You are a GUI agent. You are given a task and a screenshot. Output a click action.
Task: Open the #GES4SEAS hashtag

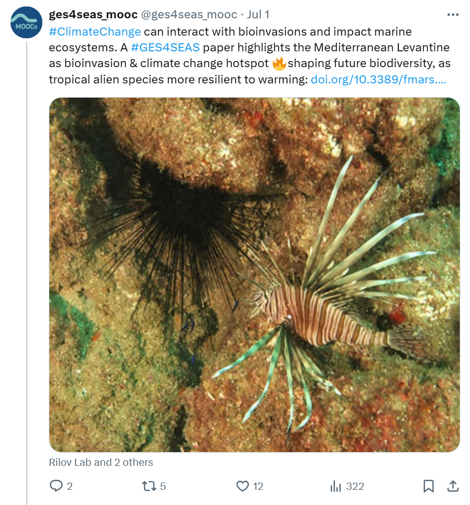click(x=165, y=48)
